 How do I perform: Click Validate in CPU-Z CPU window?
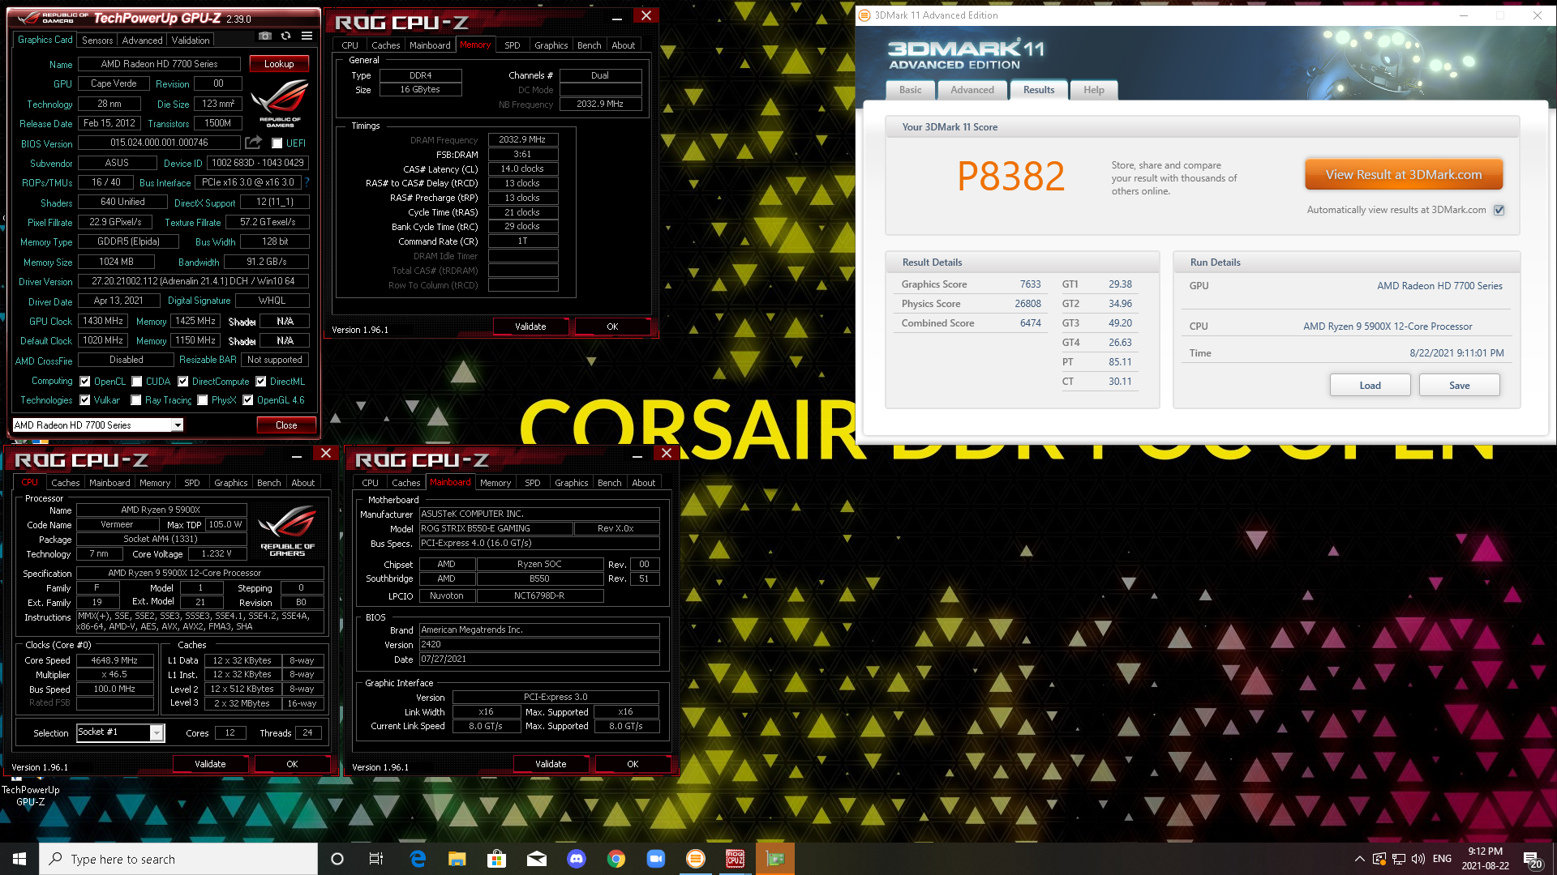coord(210,764)
